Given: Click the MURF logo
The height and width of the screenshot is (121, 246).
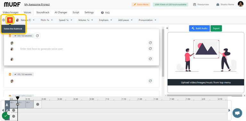Looking at the screenshot, I should [12, 4].
